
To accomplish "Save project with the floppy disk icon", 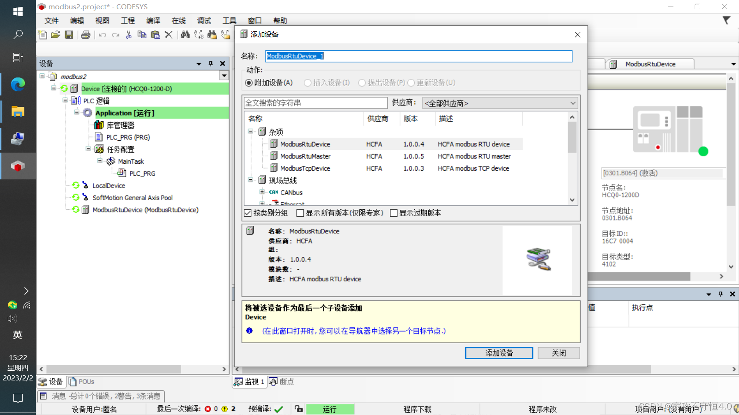I will 69,35.
